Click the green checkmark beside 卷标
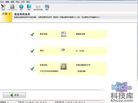138x103 pixels. (x=32, y=51)
